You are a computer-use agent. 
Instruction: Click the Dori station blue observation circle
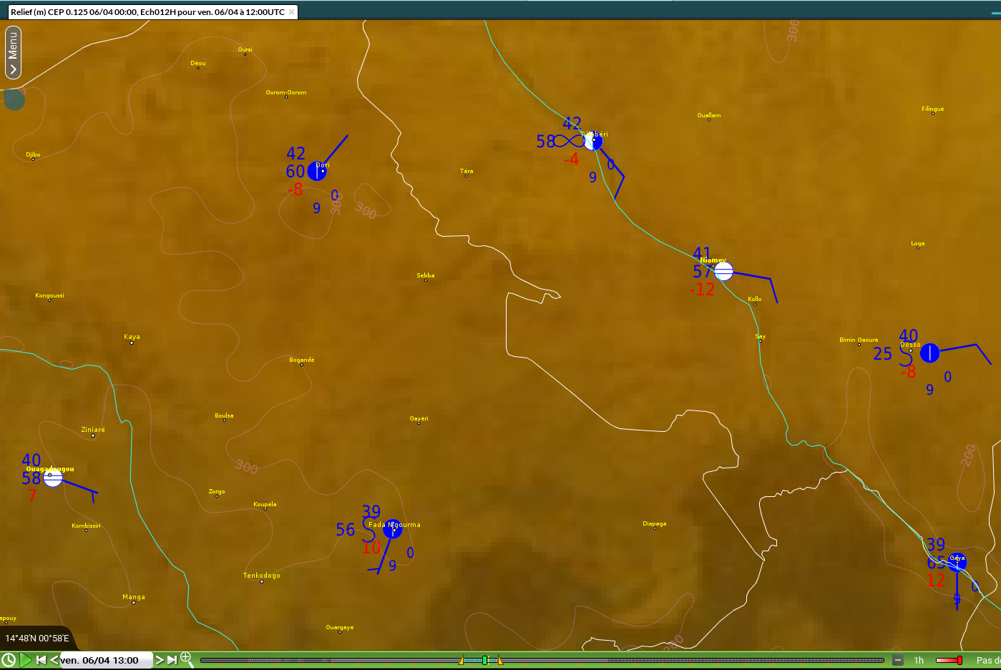coord(317,171)
